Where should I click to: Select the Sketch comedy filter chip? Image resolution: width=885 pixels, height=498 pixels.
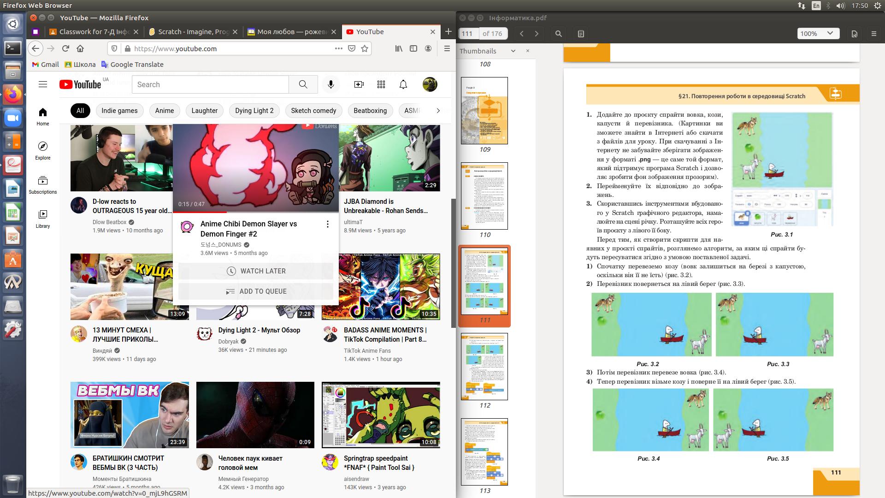pyautogui.click(x=313, y=111)
